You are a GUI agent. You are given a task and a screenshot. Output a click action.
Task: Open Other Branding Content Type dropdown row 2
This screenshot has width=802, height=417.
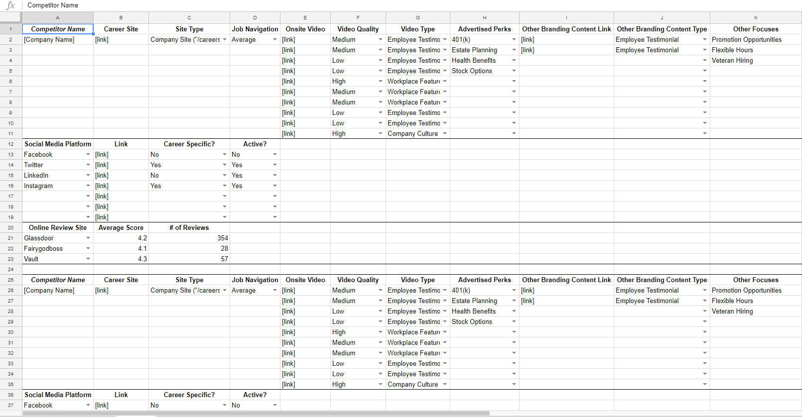(x=705, y=39)
